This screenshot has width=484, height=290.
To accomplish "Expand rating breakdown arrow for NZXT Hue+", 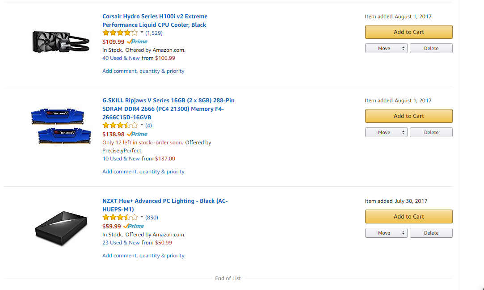I will pos(142,217).
